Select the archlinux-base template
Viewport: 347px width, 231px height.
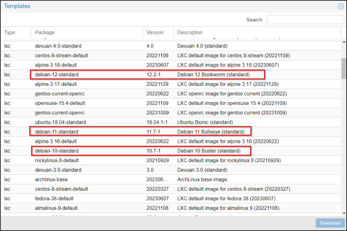[50, 179]
